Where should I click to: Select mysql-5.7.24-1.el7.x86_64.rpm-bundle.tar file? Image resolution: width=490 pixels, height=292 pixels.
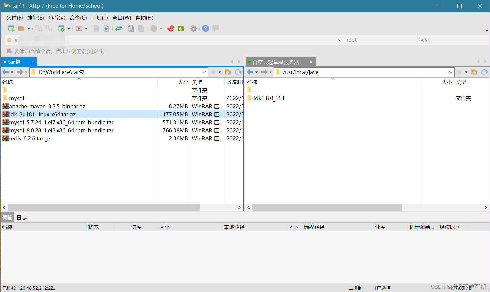click(61, 123)
